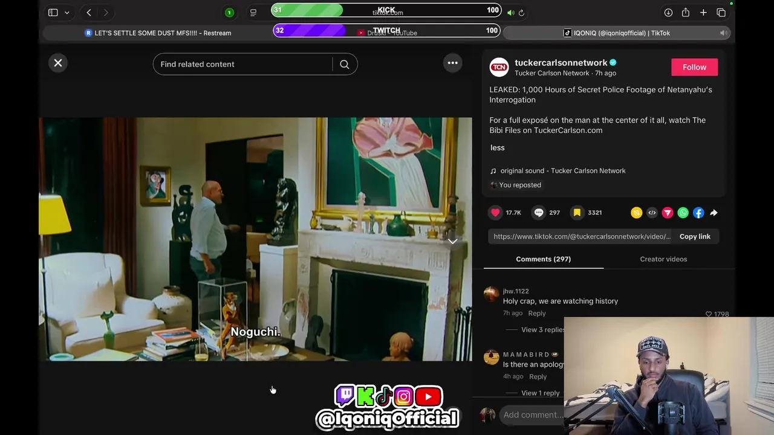Switch to the Creator videos tab

tap(663, 259)
